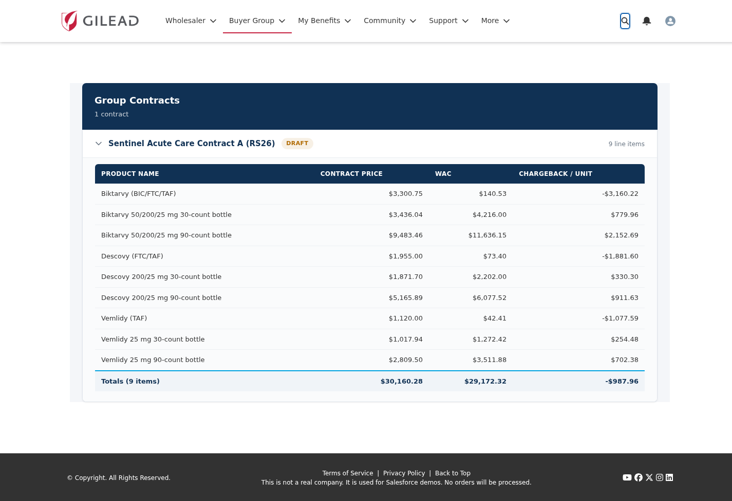Click the WAC column header
Screen dimensions: 732x501
click(443, 174)
